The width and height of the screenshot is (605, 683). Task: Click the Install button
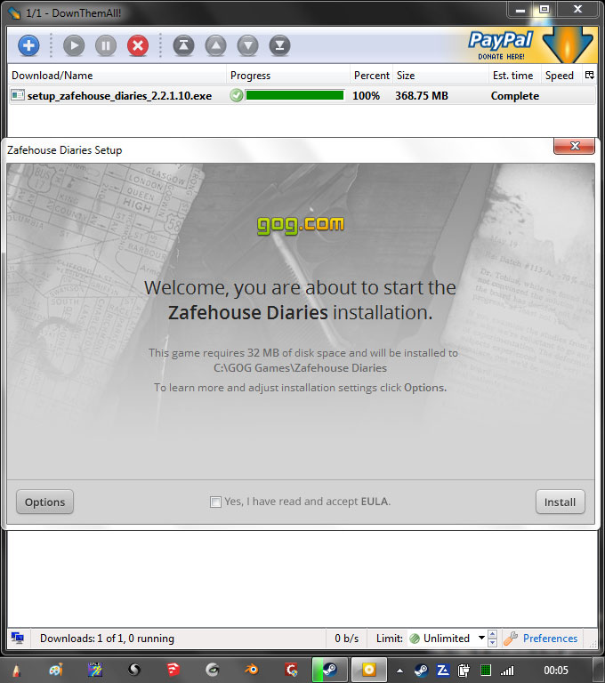pos(561,502)
